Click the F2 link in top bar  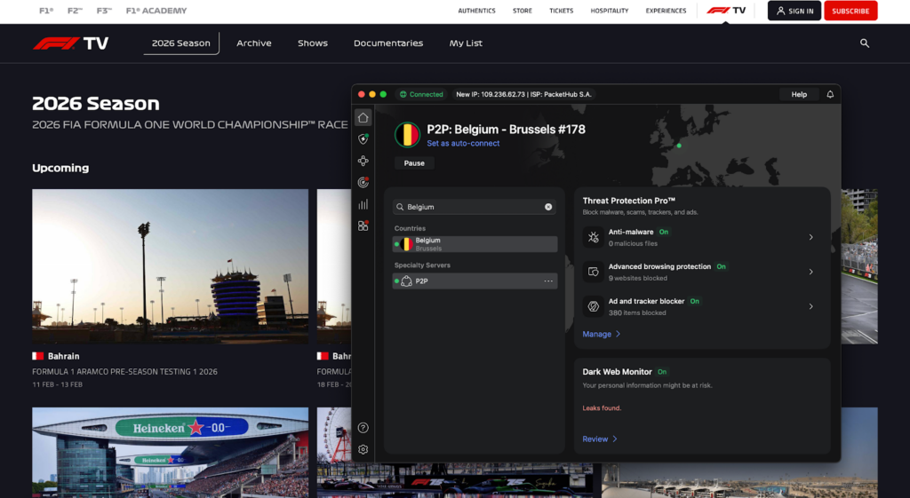[75, 11]
